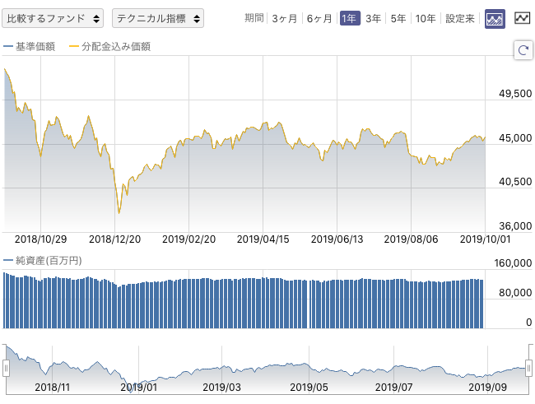Click the 49,500 price axis label

515,94
